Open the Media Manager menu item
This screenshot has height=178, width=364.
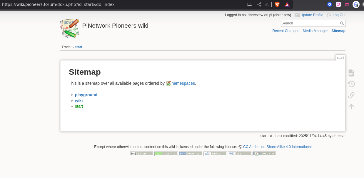click(x=315, y=31)
